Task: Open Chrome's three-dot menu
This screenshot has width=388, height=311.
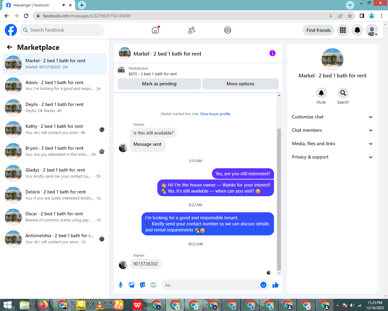Action: tap(382, 16)
